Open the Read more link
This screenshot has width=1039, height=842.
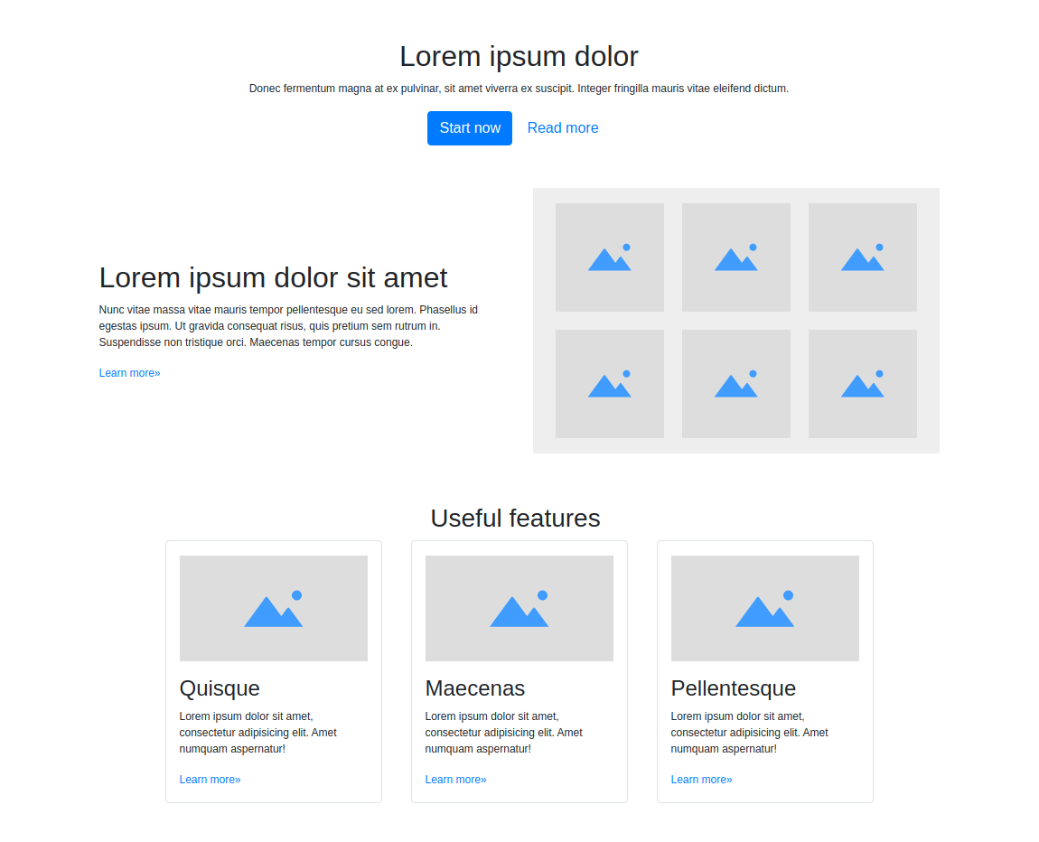tap(563, 127)
